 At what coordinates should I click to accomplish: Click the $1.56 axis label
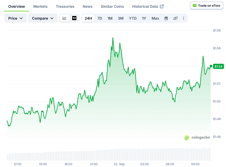tap(217, 48)
